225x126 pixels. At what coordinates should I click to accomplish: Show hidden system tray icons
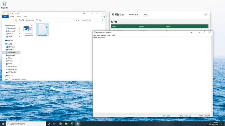coord(207,124)
